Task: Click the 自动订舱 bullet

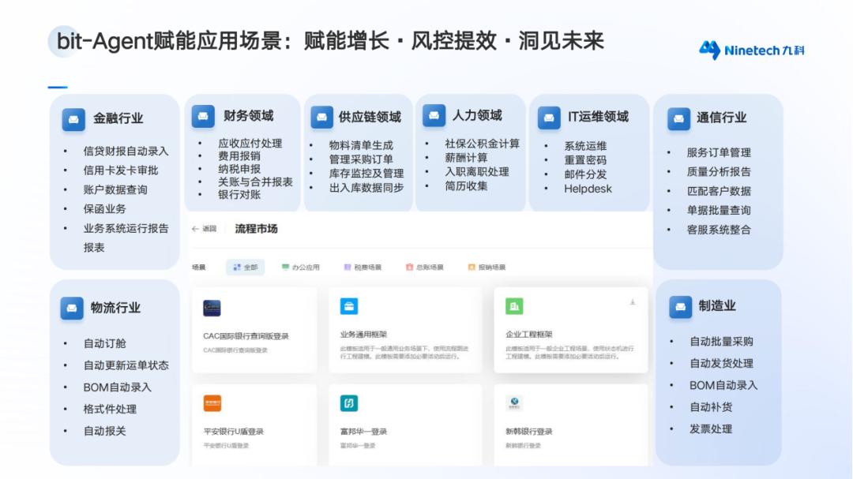Action: tap(104, 343)
